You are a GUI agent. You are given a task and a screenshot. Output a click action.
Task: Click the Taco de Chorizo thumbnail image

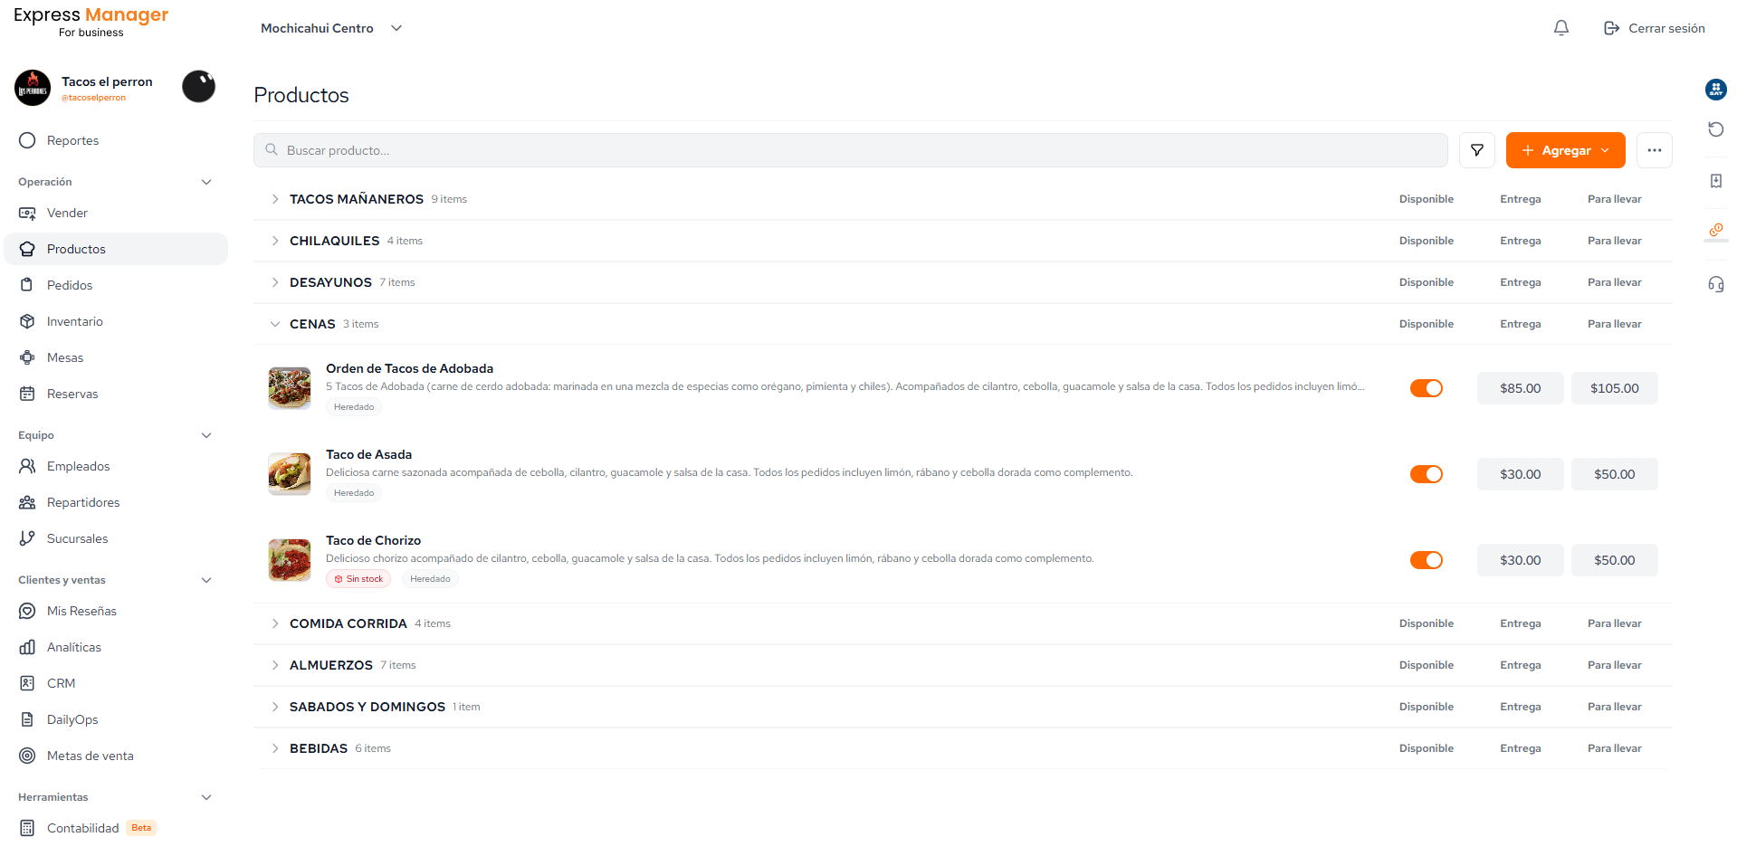click(290, 560)
